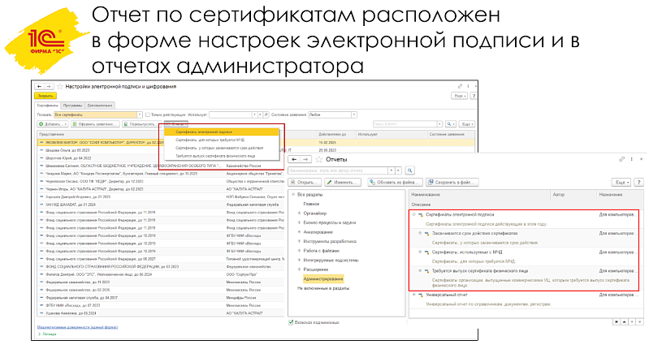Click the report icon beside Сертификаты, используемые с МЧД
Image resolution: width=649 pixels, height=345 pixels.
point(426,252)
